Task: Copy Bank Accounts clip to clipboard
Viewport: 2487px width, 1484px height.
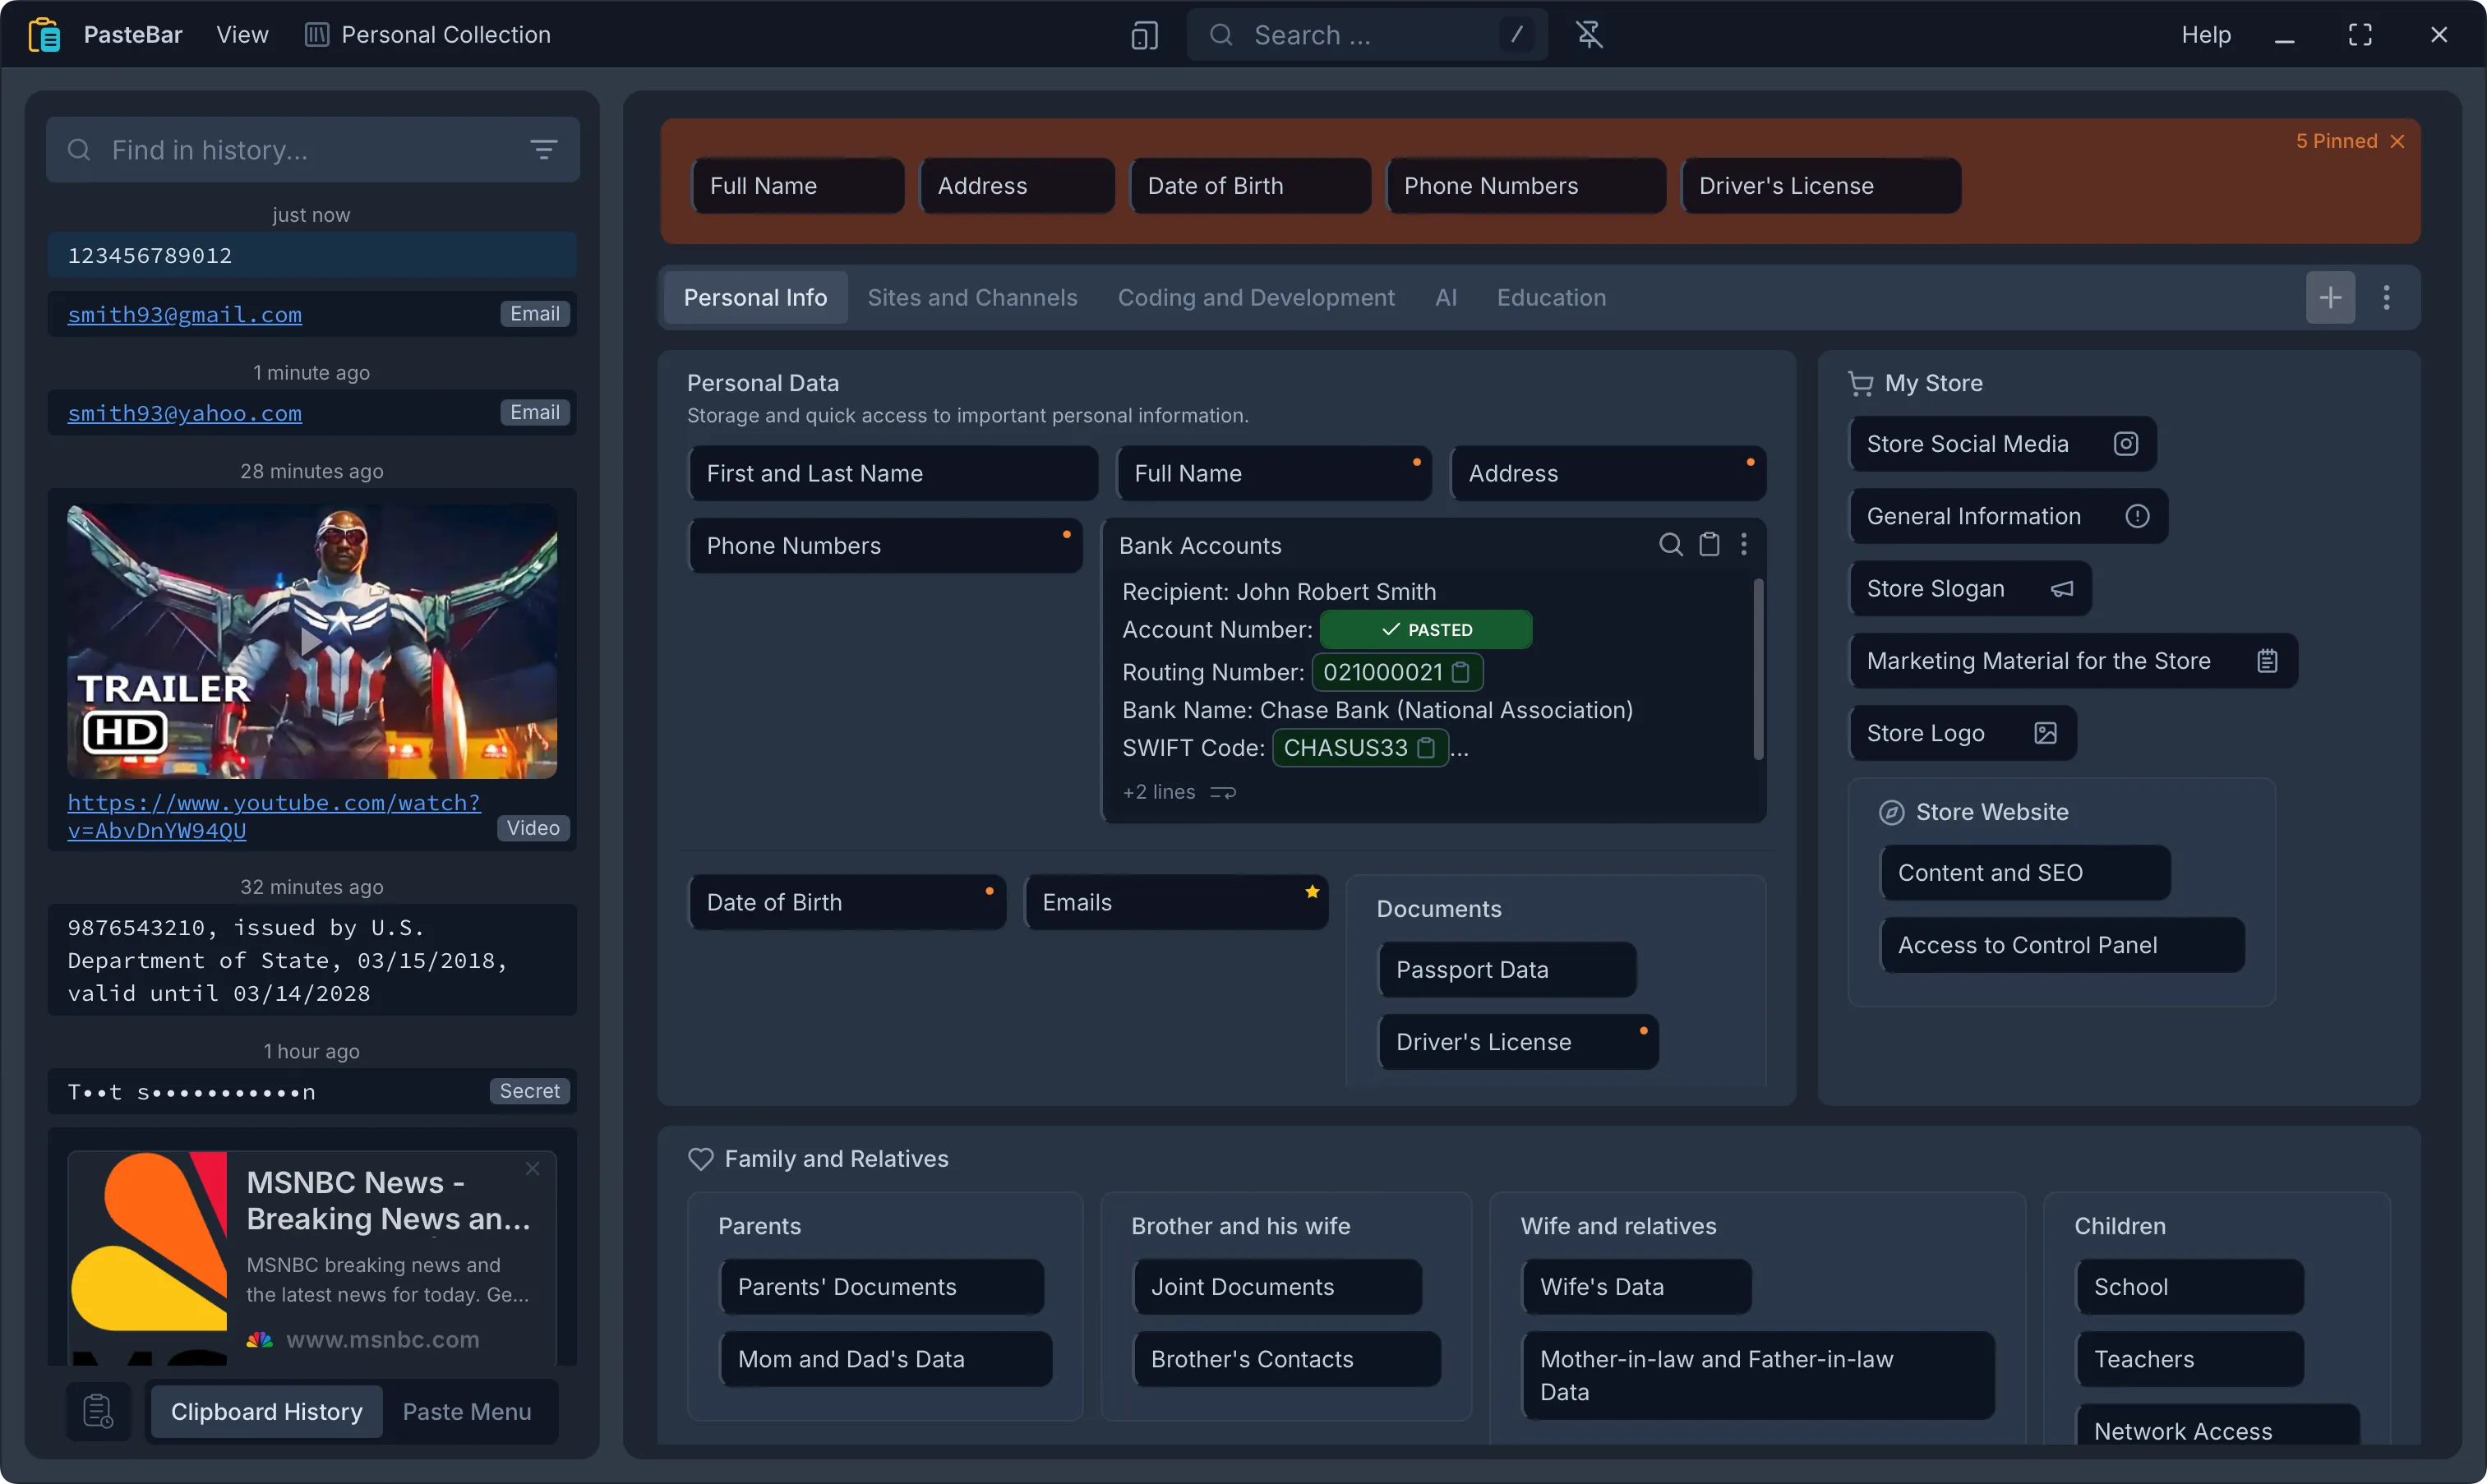Action: pyautogui.click(x=1709, y=544)
